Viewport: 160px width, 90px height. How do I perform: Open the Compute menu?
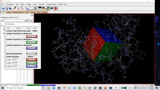41,4
